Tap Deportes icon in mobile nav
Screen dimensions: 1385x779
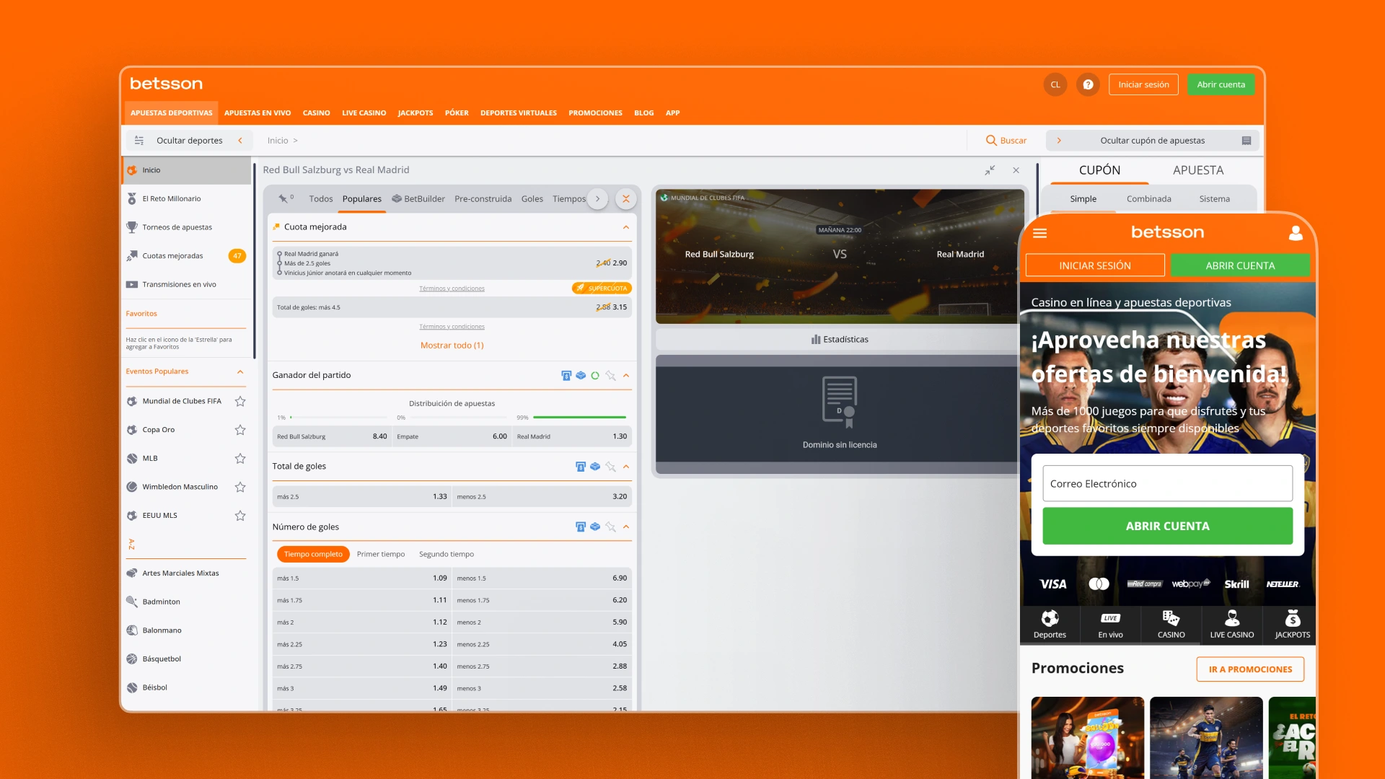[x=1050, y=624]
